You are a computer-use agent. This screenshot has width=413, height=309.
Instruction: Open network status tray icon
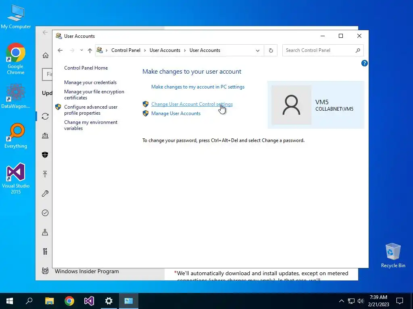click(x=351, y=301)
